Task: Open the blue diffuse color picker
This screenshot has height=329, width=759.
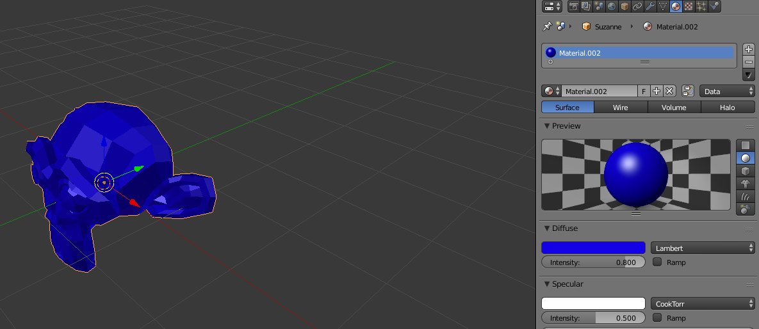Action: [x=594, y=248]
